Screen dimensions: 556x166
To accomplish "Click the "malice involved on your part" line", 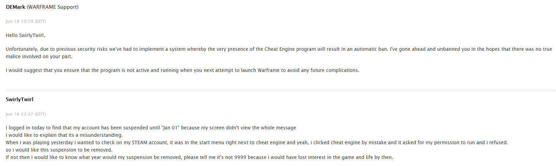I will click(39, 56).
